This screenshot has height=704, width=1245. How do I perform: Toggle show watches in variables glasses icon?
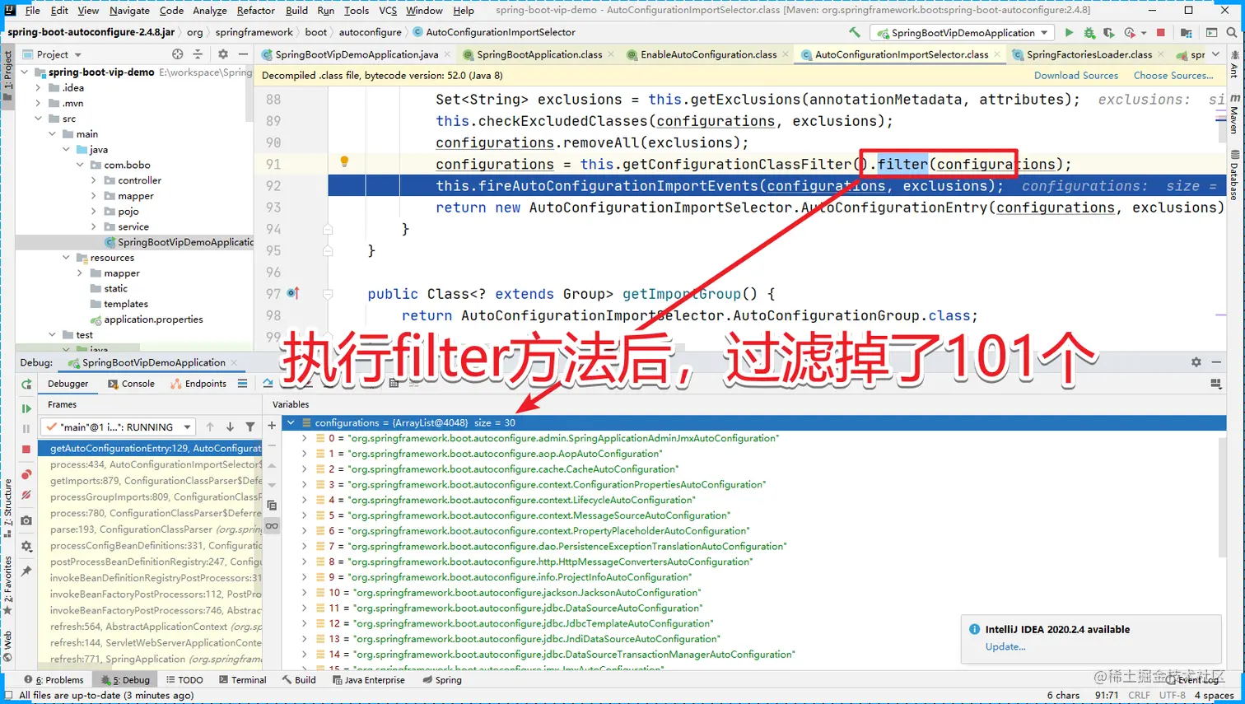tap(272, 526)
